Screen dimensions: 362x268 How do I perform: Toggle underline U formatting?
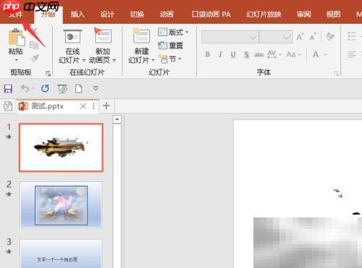[x=233, y=55]
